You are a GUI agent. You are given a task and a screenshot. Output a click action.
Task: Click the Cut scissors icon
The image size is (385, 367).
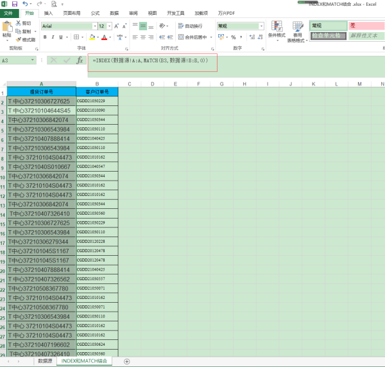18,23
